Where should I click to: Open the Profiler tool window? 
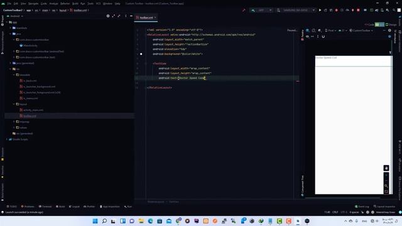[x=89, y=207]
